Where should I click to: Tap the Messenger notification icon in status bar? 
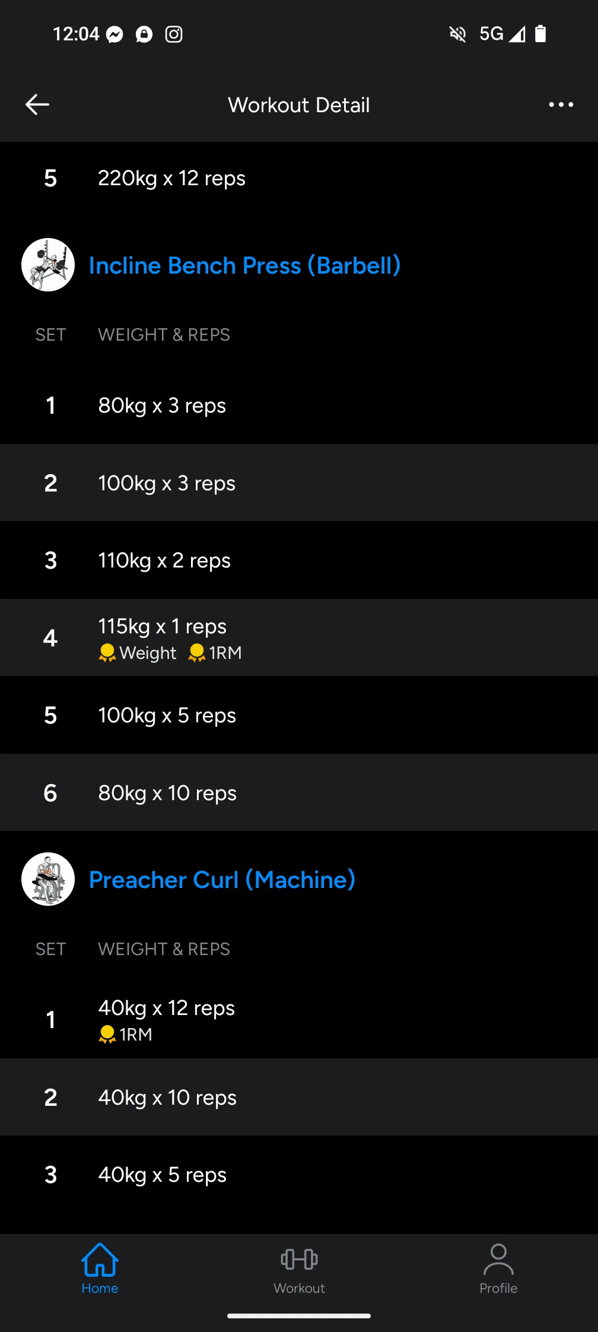coord(114,34)
